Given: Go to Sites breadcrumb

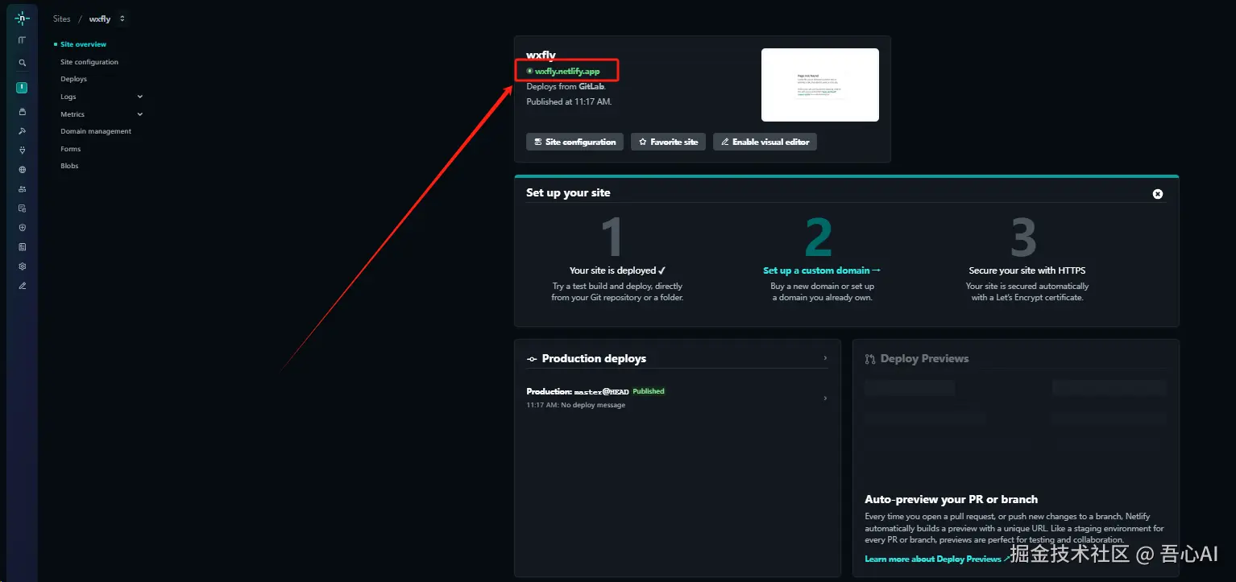Looking at the screenshot, I should click(62, 19).
